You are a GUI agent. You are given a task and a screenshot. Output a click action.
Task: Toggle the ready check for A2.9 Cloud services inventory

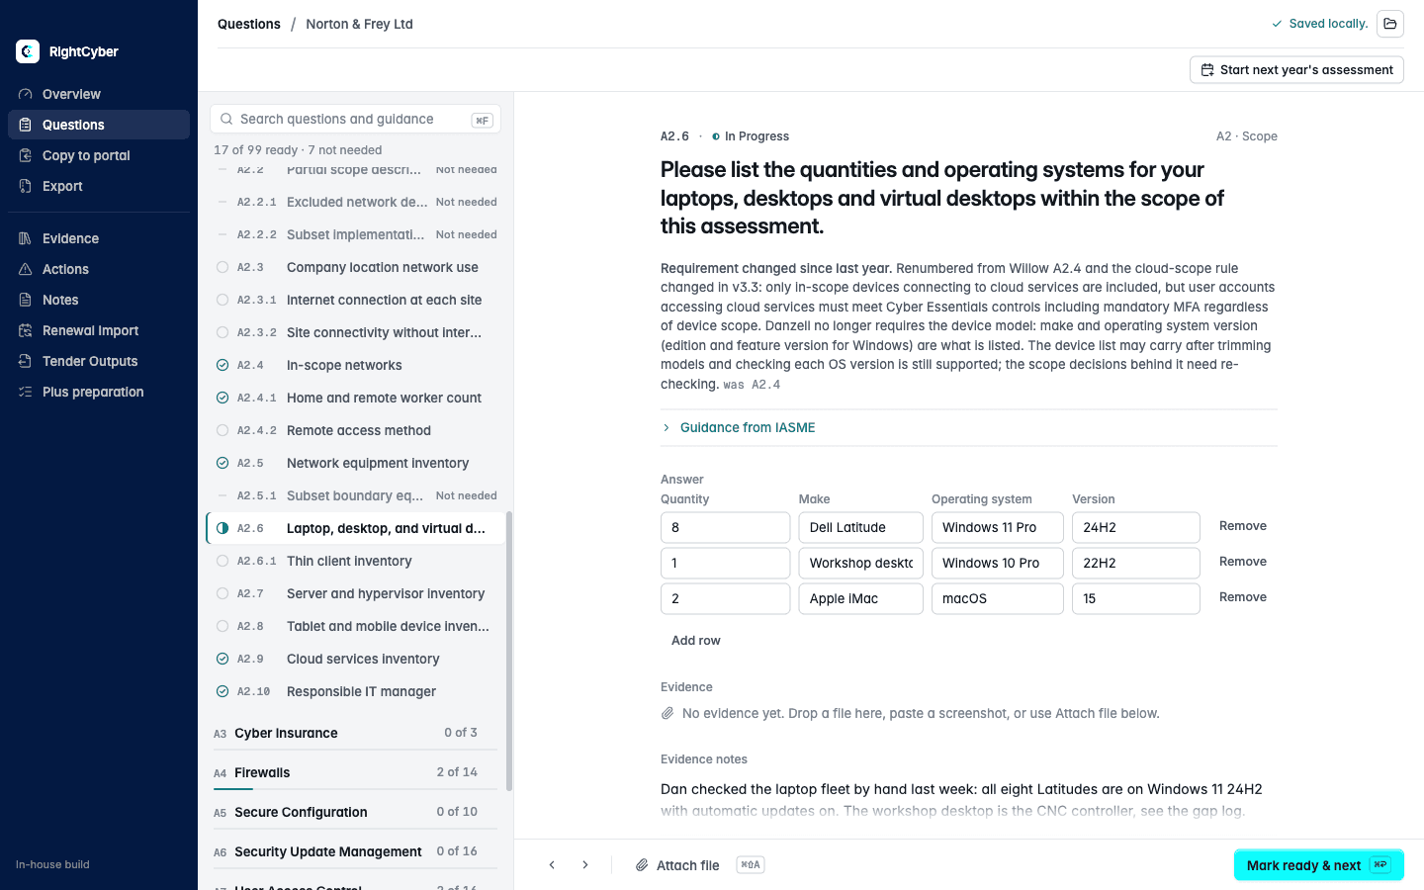[222, 659]
